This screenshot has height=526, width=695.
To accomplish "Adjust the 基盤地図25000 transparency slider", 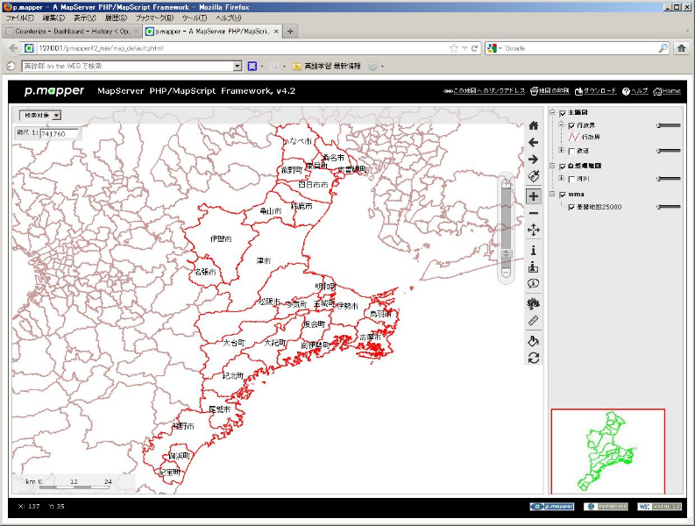I will click(x=659, y=208).
